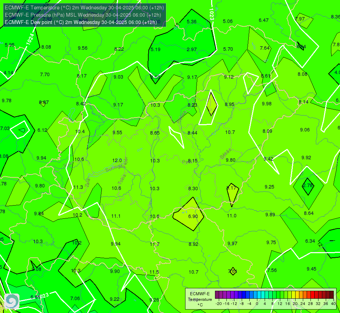Click the temperature value 9.89
Viewport: 340px width, 313px height.
click(270, 214)
